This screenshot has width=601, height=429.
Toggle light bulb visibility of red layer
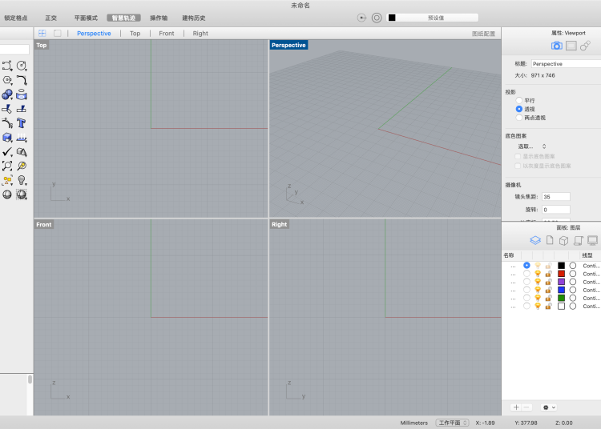[x=538, y=274]
